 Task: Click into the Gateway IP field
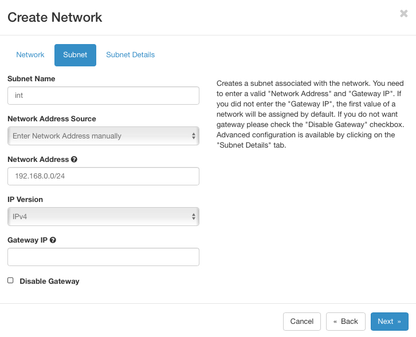[103, 257]
